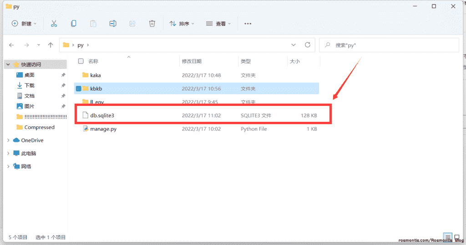This screenshot has width=466, height=245.
Task: Select 快速访问 in navigation pane
Action: tap(31, 65)
